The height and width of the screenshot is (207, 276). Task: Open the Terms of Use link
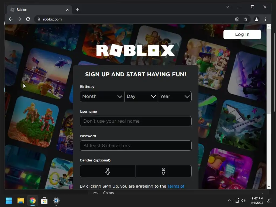[176, 186]
